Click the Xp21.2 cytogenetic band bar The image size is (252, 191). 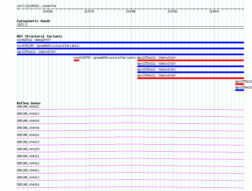coord(130,27)
